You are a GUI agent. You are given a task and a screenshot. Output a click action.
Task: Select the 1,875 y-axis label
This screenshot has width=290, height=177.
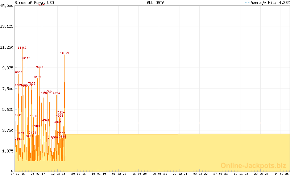(x=8, y=151)
